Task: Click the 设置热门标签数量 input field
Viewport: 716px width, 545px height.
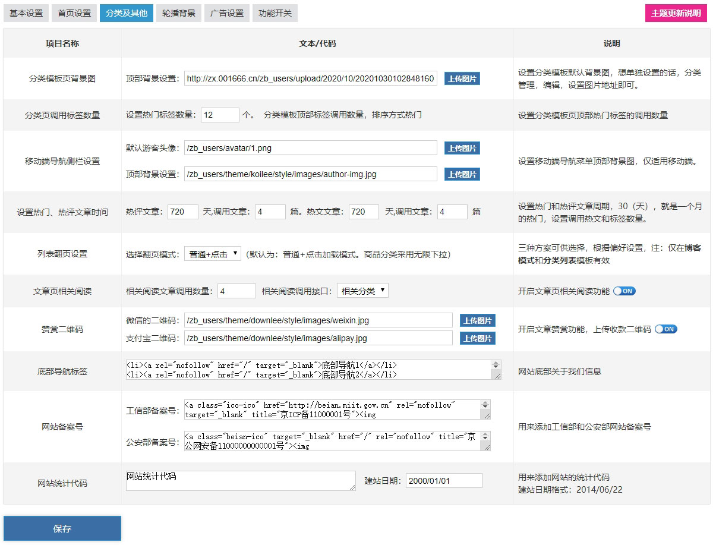Action: (x=220, y=115)
